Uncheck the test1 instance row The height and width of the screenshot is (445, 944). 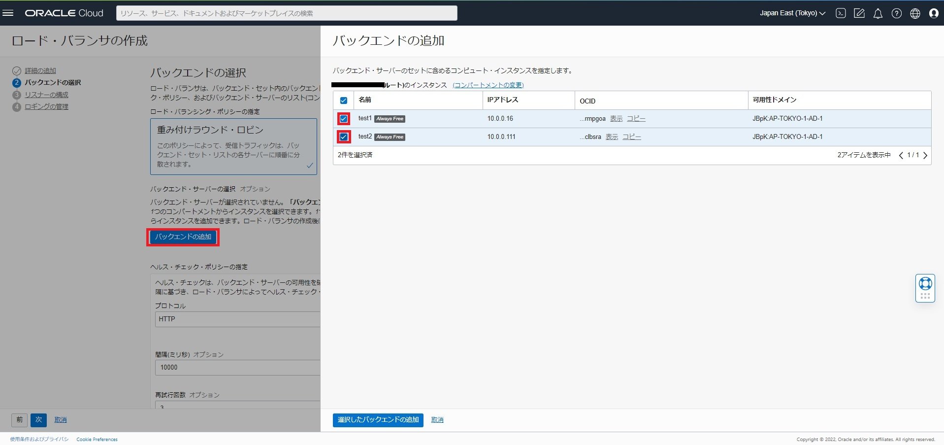(343, 118)
